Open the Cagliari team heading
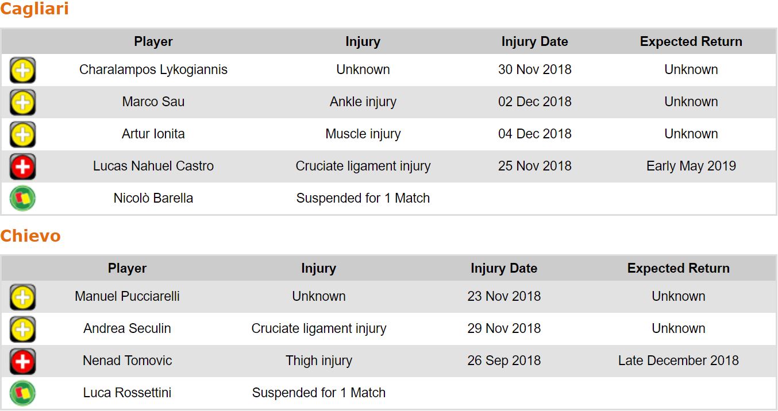 (x=34, y=9)
